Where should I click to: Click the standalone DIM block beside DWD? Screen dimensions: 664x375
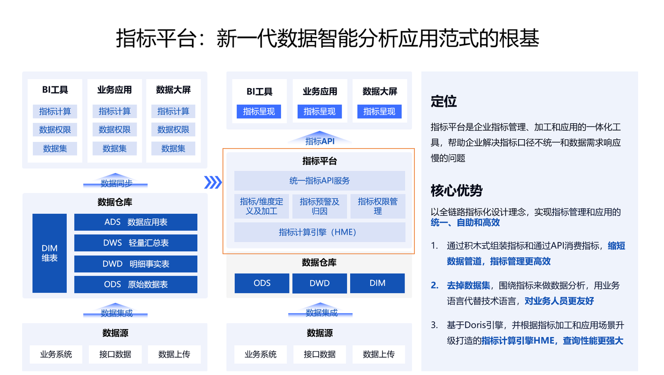pyautogui.click(x=377, y=283)
